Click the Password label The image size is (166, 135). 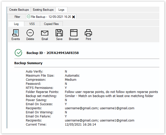click(x=33, y=84)
